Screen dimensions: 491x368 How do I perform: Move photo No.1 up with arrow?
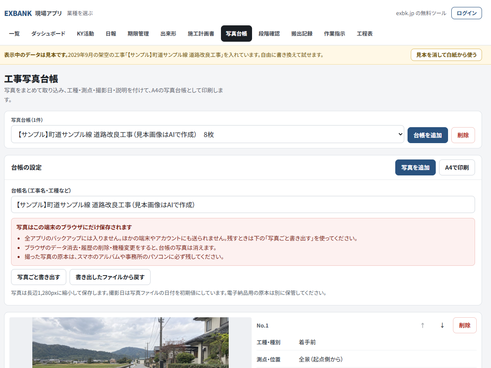(423, 325)
